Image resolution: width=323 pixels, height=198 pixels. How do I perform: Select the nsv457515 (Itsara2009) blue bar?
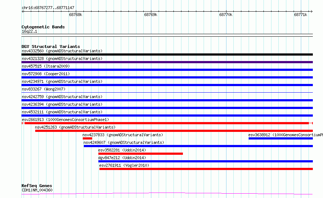click(167, 70)
